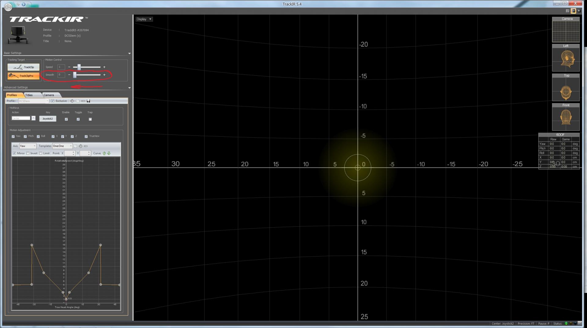
Task: Click the dark sphere view icon
Action: click(x=579, y=11)
